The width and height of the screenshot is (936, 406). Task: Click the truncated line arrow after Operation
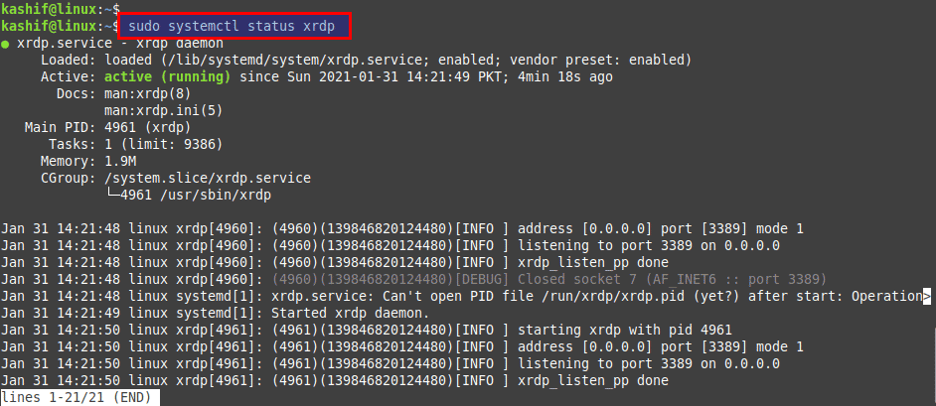coord(926,296)
